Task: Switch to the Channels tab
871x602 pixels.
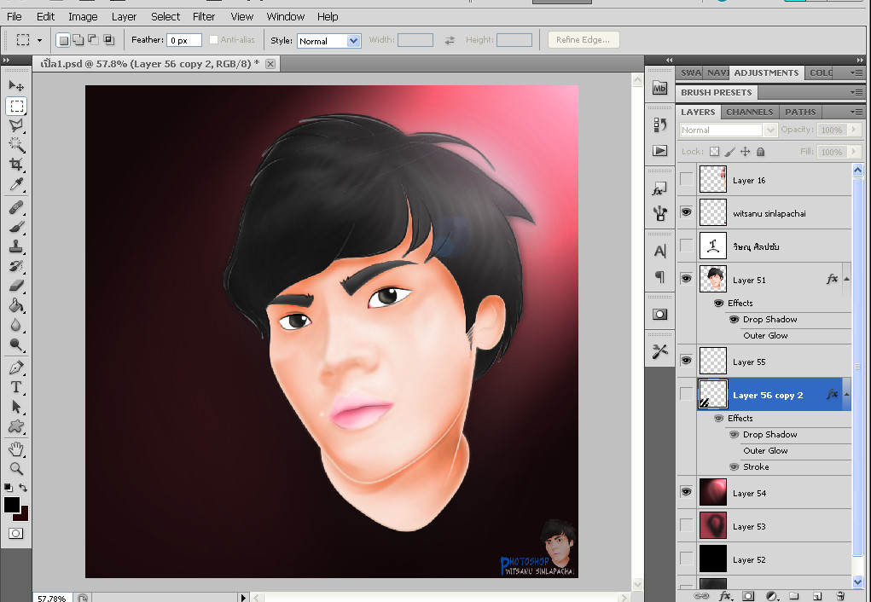Action: [x=750, y=112]
